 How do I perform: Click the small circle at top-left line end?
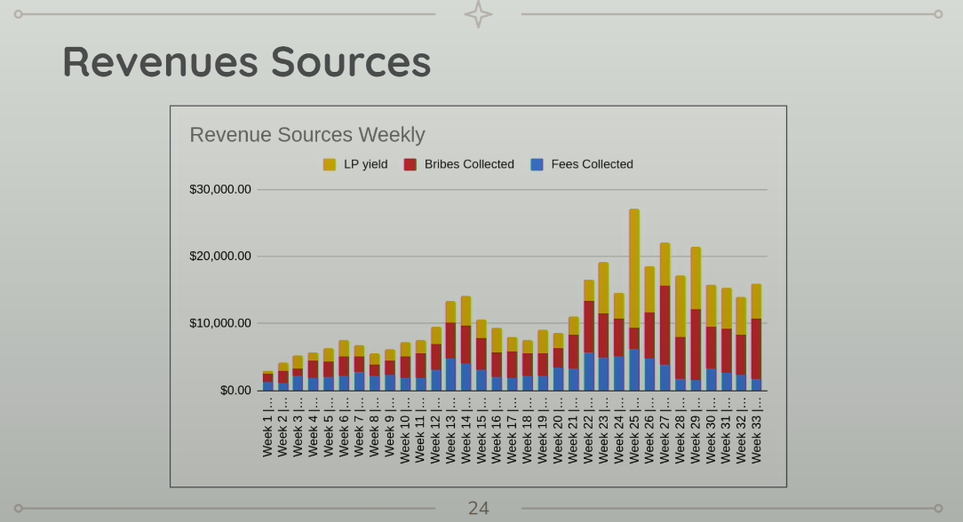[19, 14]
